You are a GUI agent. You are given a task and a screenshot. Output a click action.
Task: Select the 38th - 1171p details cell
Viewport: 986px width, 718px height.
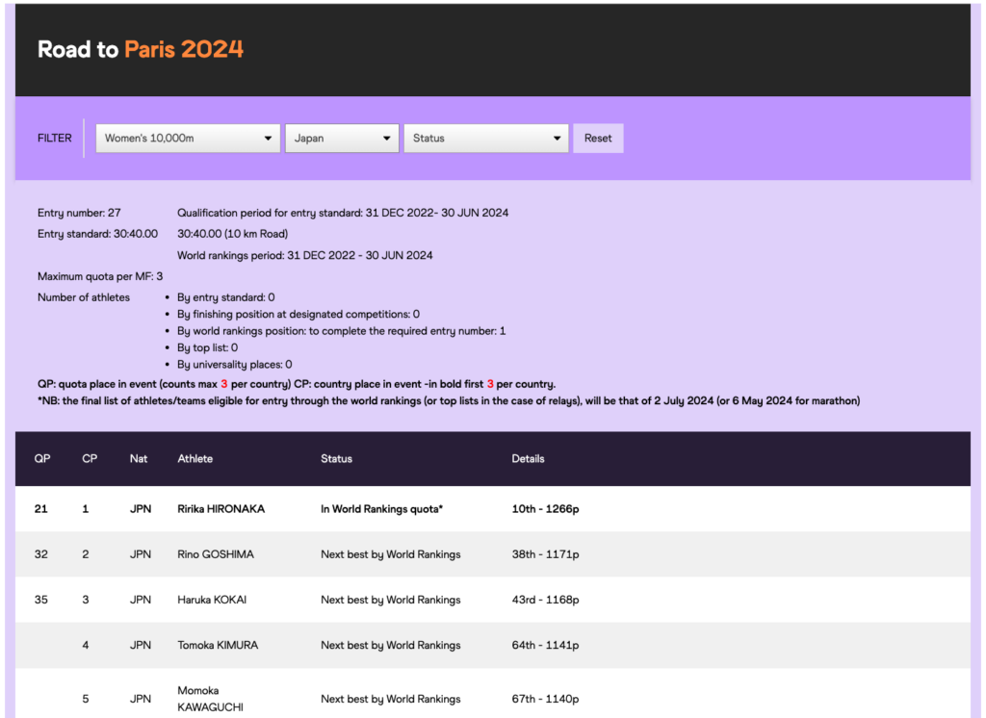tap(545, 554)
